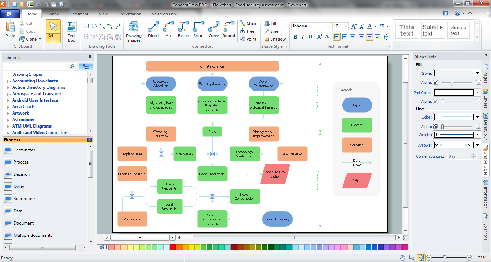491x262 pixels.
Task: Click the library search input field
Action: pyautogui.click(x=35, y=66)
